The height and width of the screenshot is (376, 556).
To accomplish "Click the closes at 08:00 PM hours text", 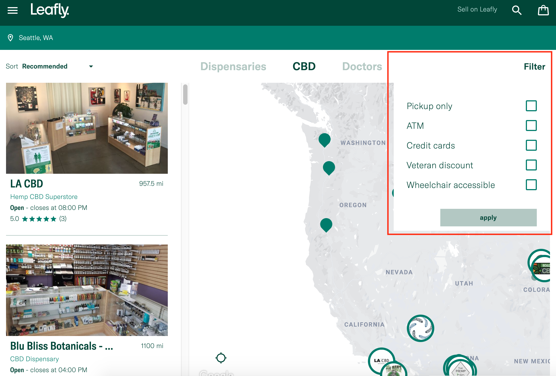I will [x=59, y=208].
